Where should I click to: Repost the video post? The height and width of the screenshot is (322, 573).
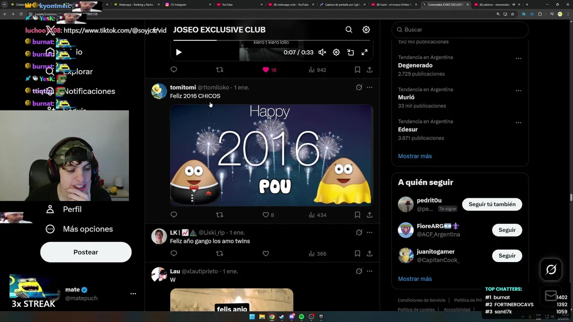(x=219, y=70)
